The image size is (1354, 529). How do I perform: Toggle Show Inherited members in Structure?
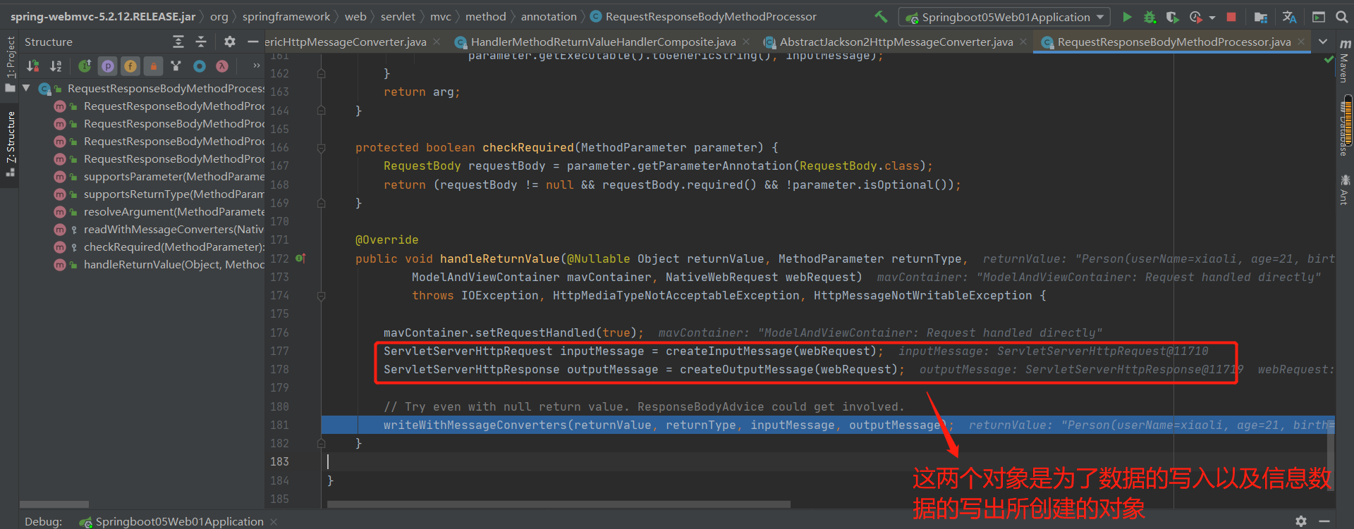coord(85,66)
